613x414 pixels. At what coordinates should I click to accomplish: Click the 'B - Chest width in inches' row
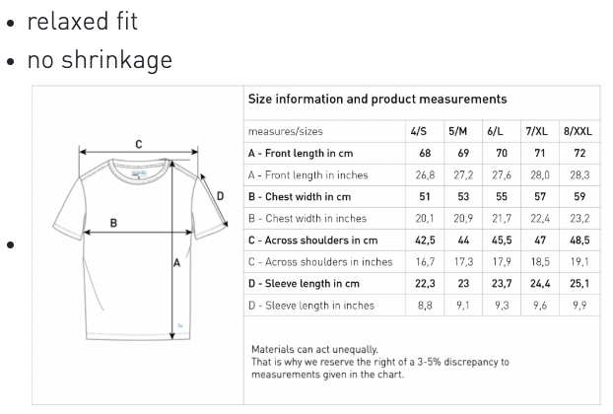422,218
